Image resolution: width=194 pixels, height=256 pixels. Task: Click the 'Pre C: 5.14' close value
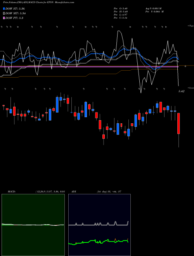pos(121,17)
